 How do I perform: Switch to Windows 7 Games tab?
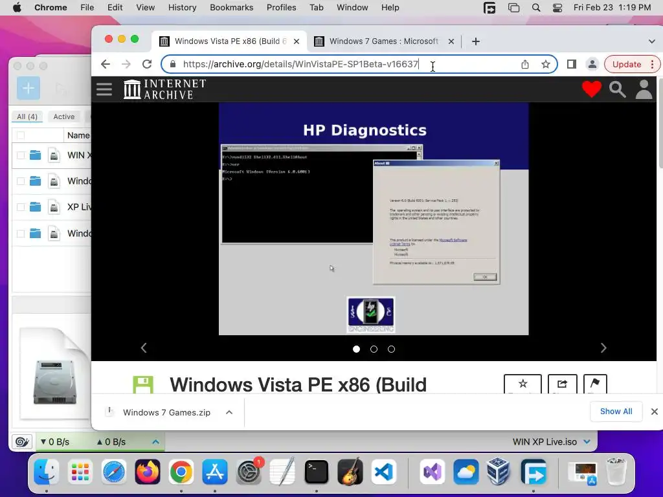tap(383, 41)
